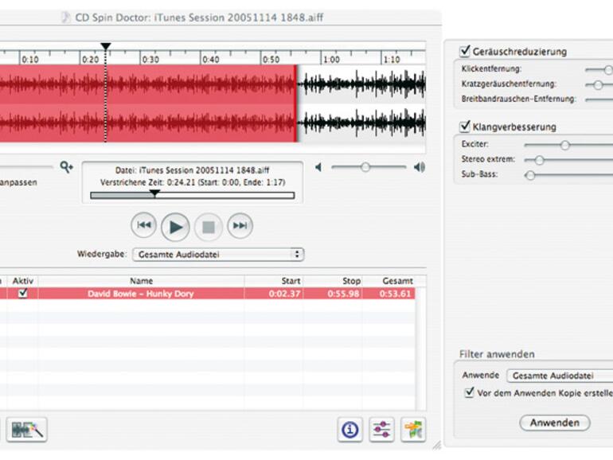This screenshot has height=460, width=613.
Task: Uncheck Aktiv for David Bowie track
Action: click(23, 294)
